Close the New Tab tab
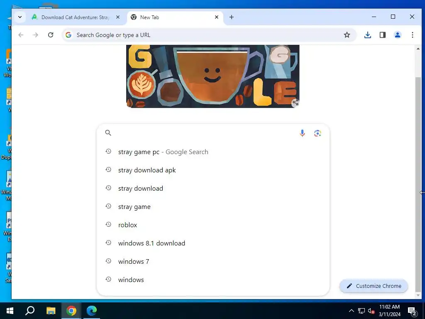 pos(217,17)
